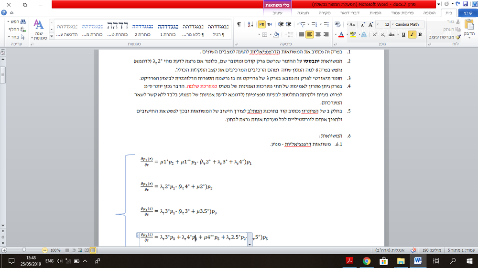Open Change Styles (שנה סגנונות) menu
Screen dimensions: 478x268
38,30
